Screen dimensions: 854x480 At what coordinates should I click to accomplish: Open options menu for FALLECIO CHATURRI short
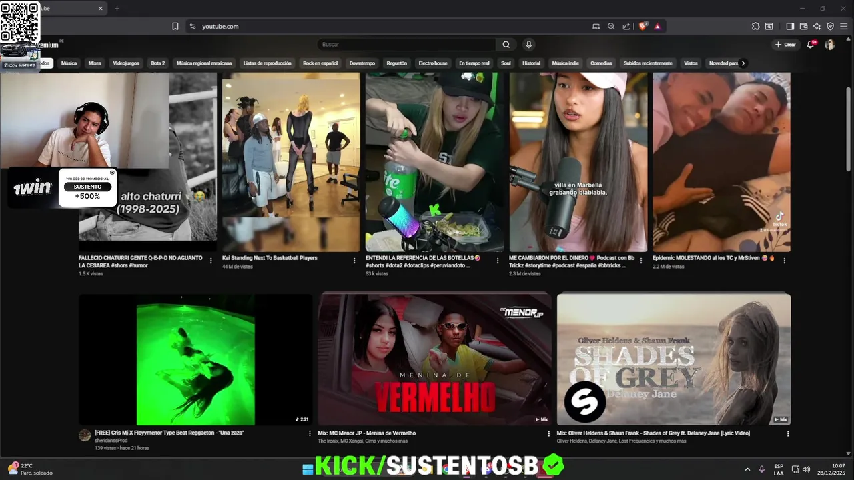click(211, 261)
